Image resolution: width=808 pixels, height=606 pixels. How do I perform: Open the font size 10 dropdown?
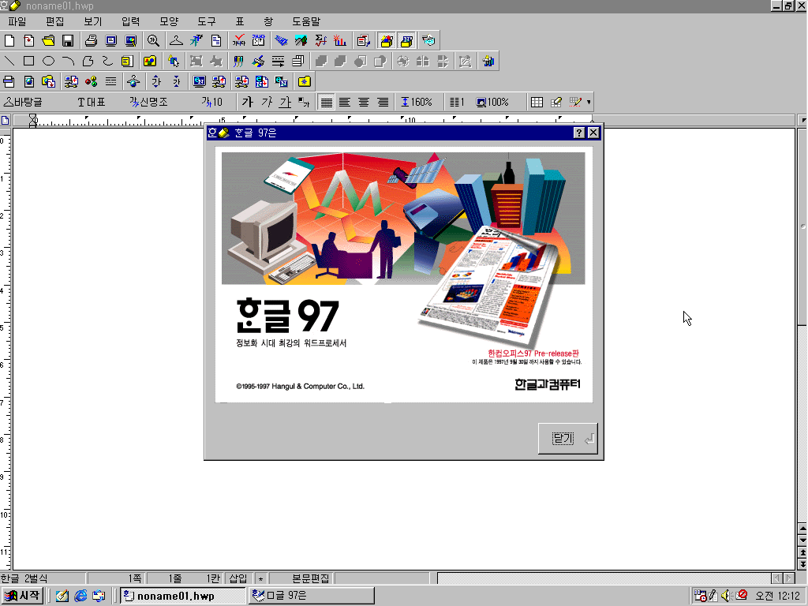point(212,102)
